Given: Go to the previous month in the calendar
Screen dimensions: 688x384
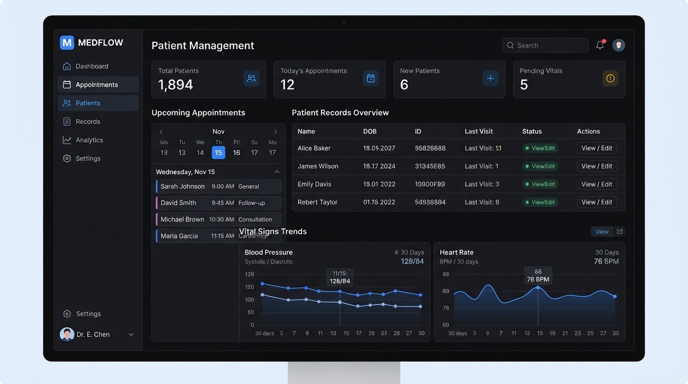Looking at the screenshot, I should coord(161,131).
